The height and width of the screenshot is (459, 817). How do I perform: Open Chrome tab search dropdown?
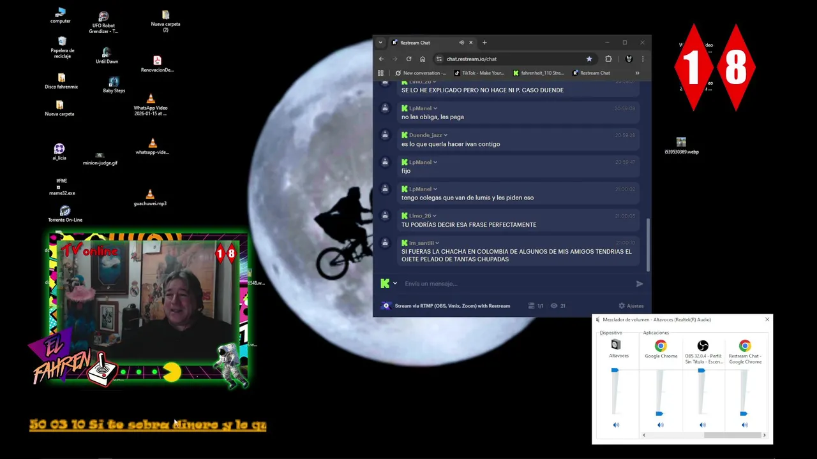pyautogui.click(x=380, y=43)
